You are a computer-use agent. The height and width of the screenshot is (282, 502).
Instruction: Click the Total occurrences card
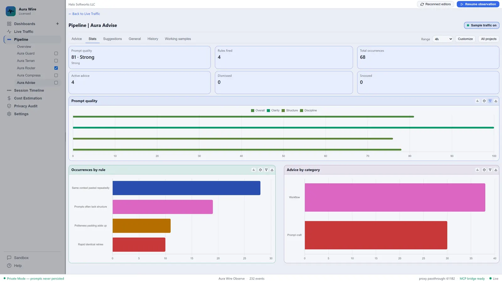coord(428,57)
